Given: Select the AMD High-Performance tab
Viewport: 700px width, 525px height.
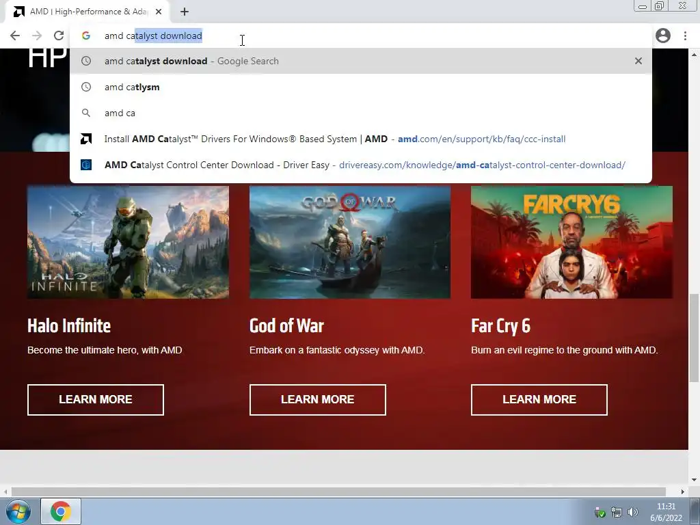Looking at the screenshot, I should pyautogui.click(x=87, y=12).
